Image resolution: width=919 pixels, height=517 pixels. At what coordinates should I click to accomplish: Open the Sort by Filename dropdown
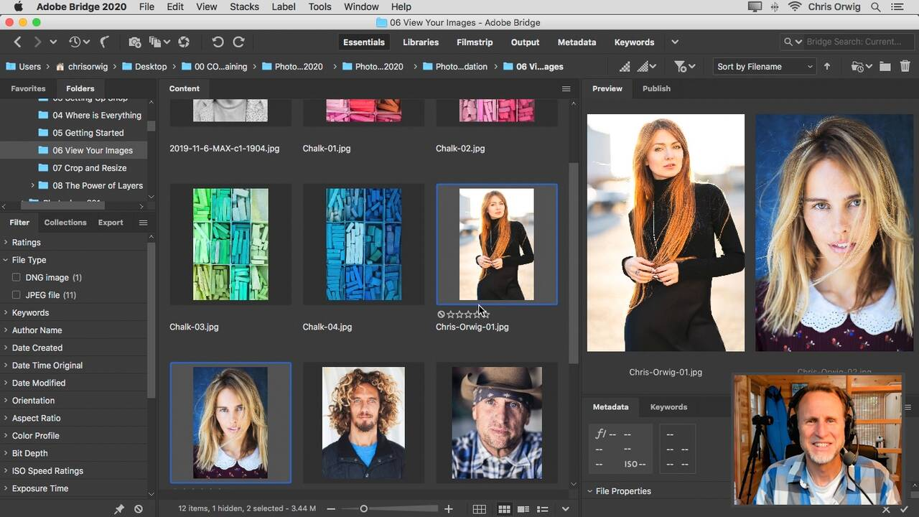764,66
